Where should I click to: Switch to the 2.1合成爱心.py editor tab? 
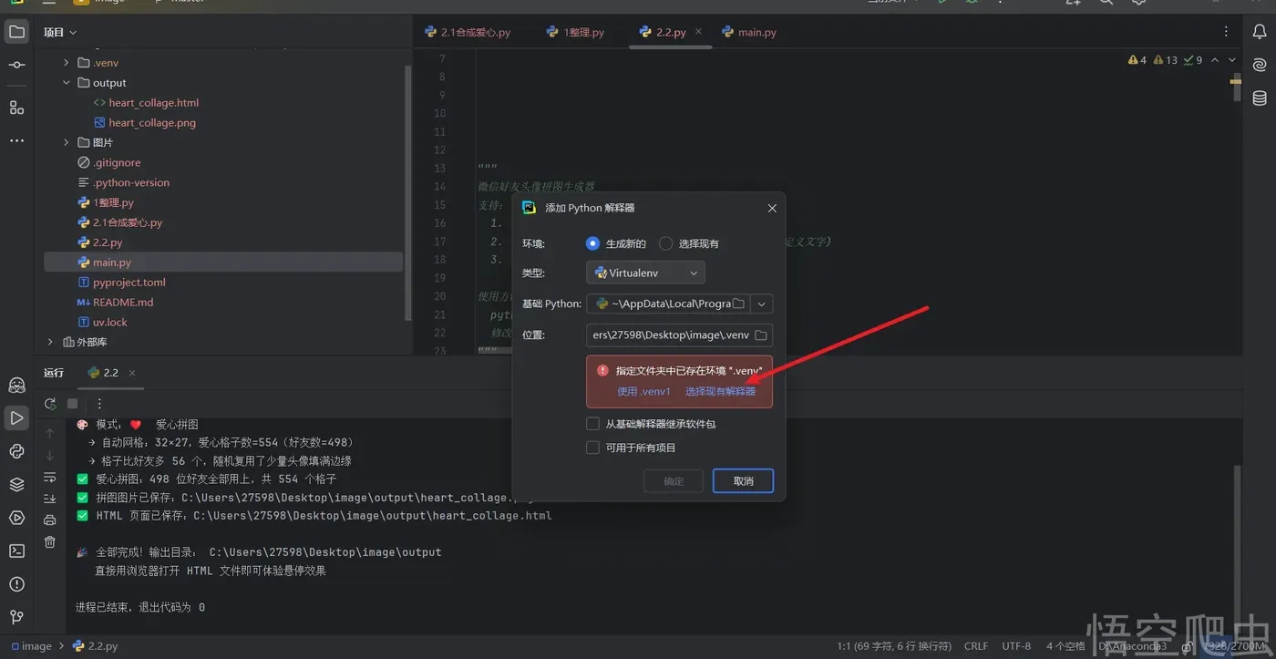point(468,32)
